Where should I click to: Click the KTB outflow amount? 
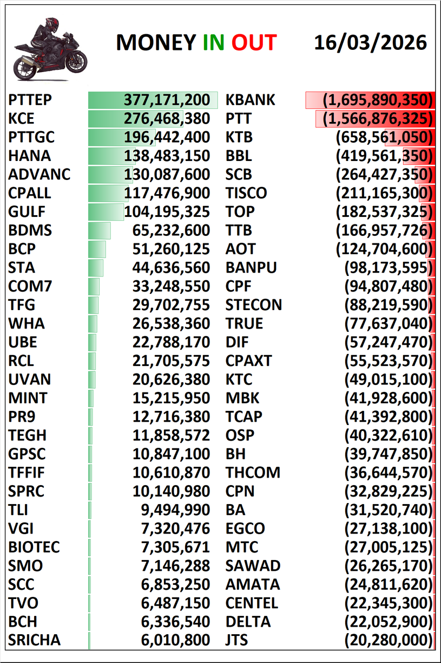tap(384, 138)
